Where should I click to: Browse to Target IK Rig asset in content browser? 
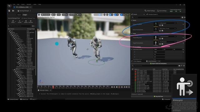(162, 39)
